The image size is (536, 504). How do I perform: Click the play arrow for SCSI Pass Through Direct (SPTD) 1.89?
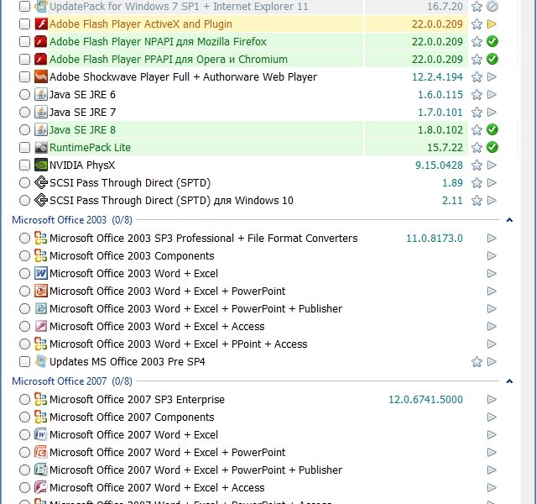(x=492, y=182)
